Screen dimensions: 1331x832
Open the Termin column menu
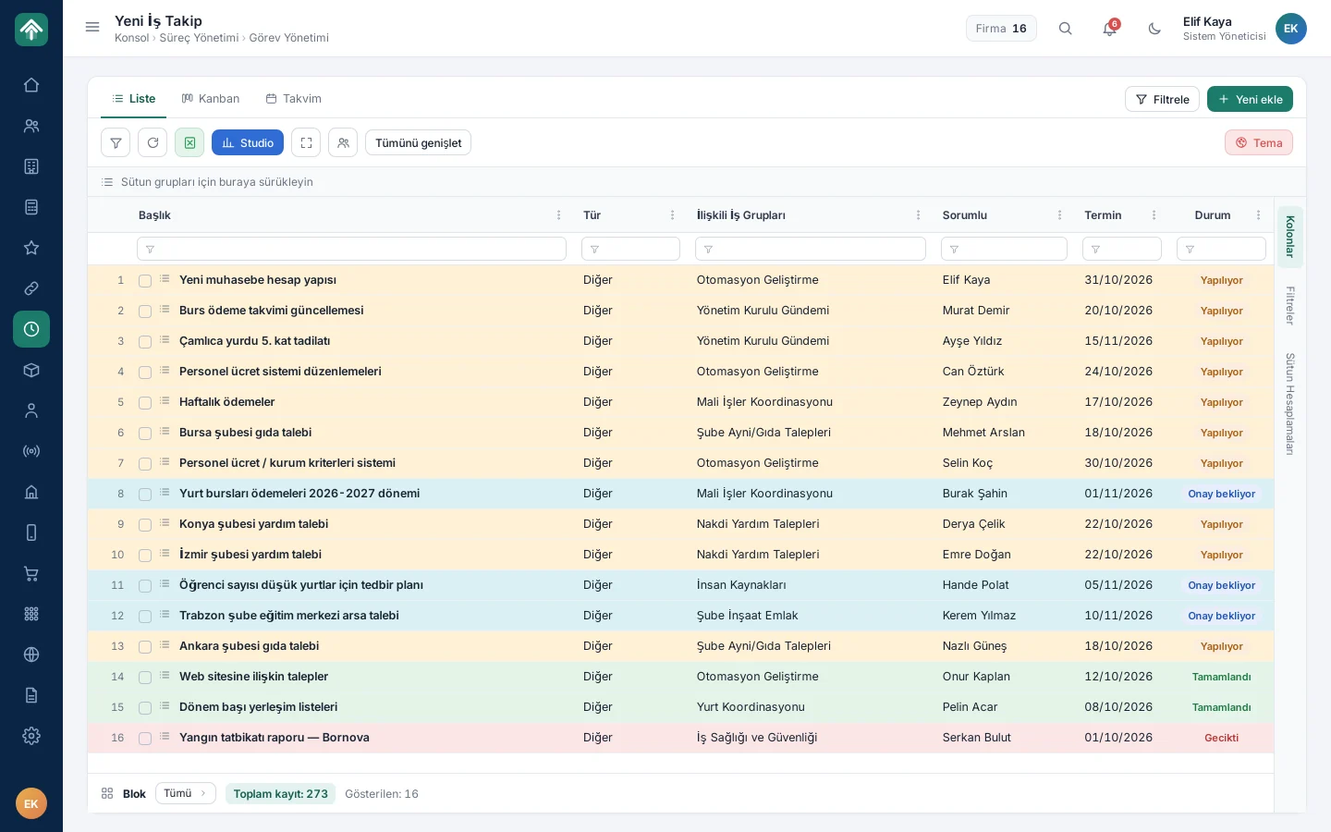click(x=1154, y=215)
